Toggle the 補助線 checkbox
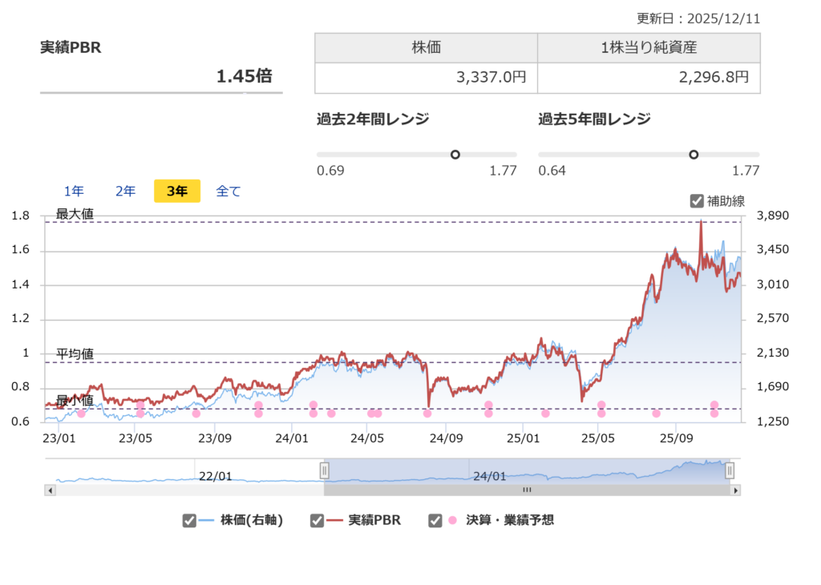This screenshot has width=821, height=585. click(x=697, y=202)
